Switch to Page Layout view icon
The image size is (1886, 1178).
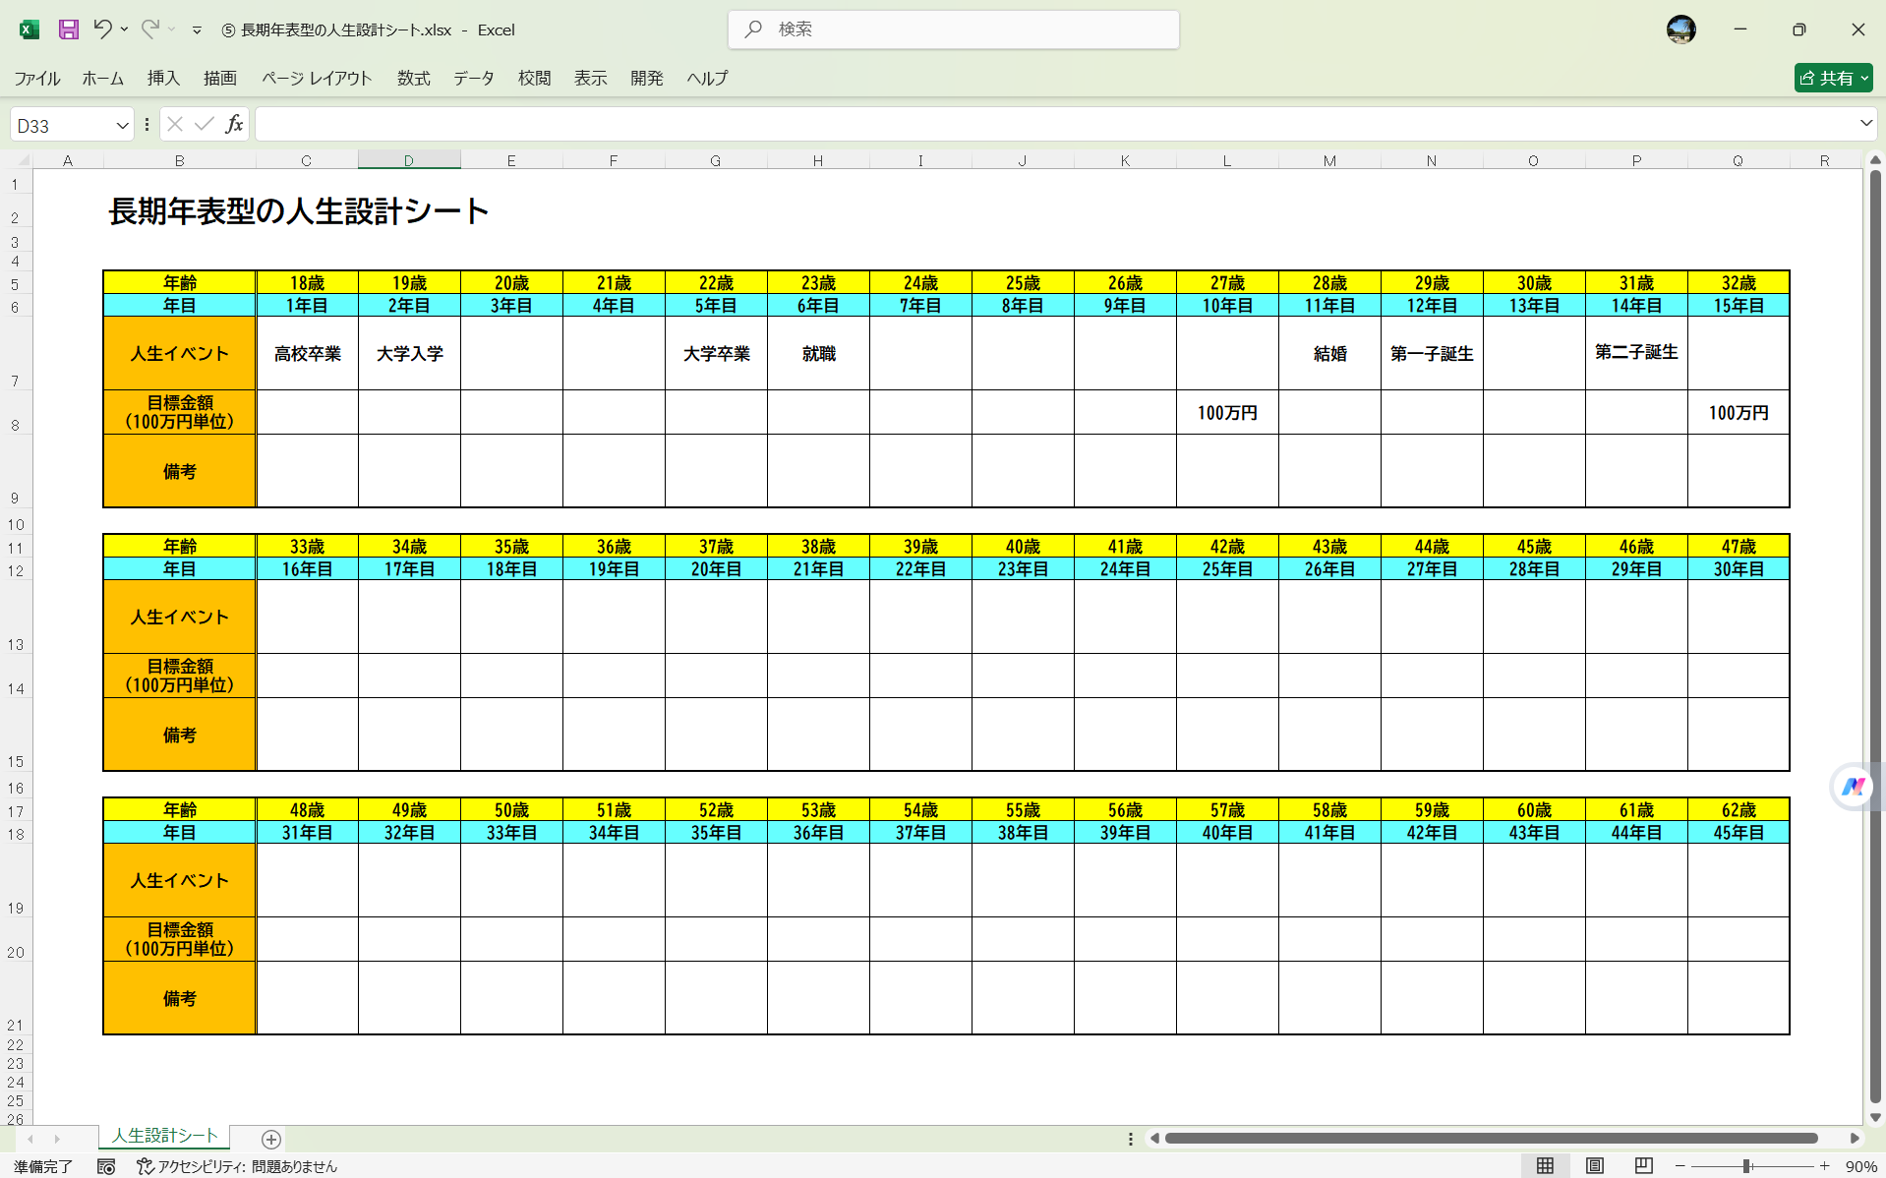pyautogui.click(x=1594, y=1165)
